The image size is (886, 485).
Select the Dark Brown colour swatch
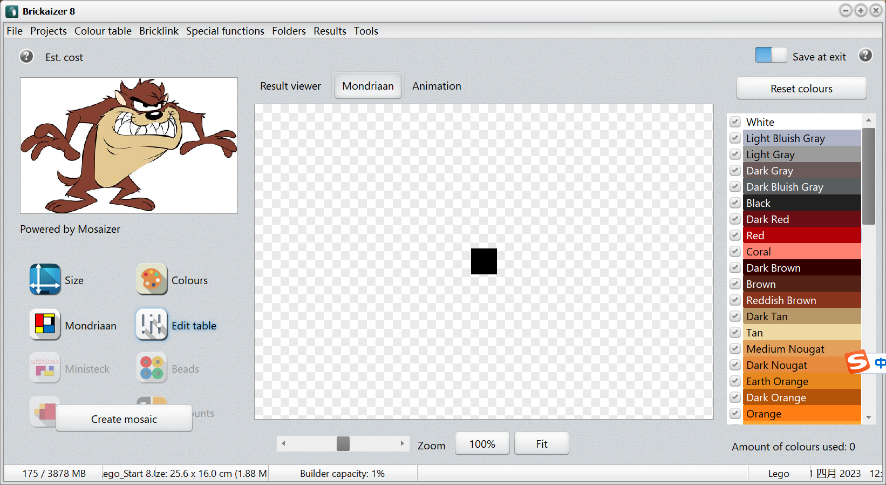point(802,268)
